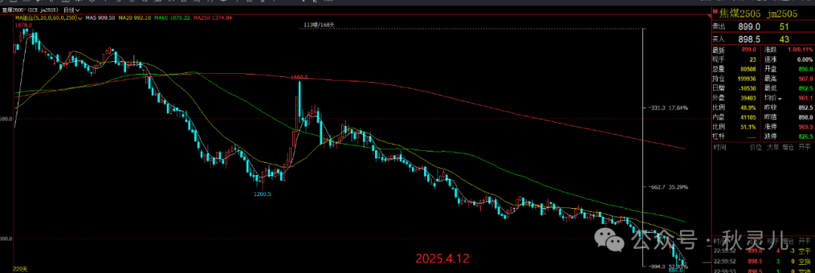815x273 pixels.
Task: Click the 113根/168天 measurement label
Action: pyautogui.click(x=320, y=24)
